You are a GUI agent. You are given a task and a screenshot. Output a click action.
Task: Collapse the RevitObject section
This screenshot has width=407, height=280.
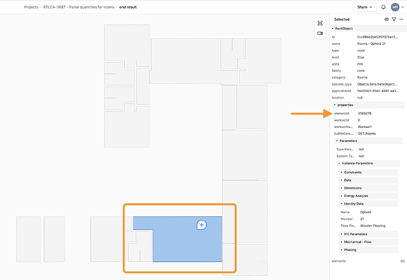coord(333,28)
